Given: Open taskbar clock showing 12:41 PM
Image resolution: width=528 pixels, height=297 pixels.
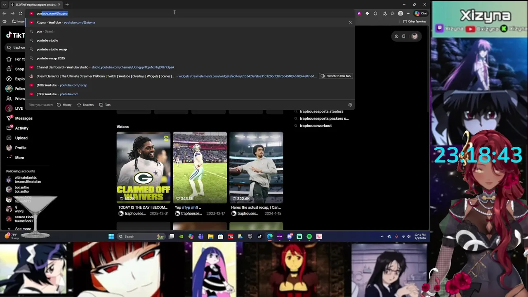Looking at the screenshot, I should [x=420, y=236].
